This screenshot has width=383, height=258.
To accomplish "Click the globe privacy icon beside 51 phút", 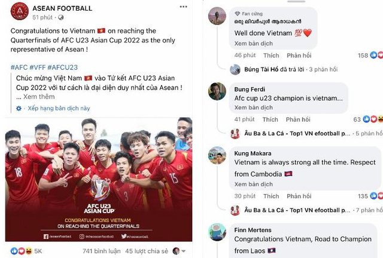I will [x=61, y=17].
